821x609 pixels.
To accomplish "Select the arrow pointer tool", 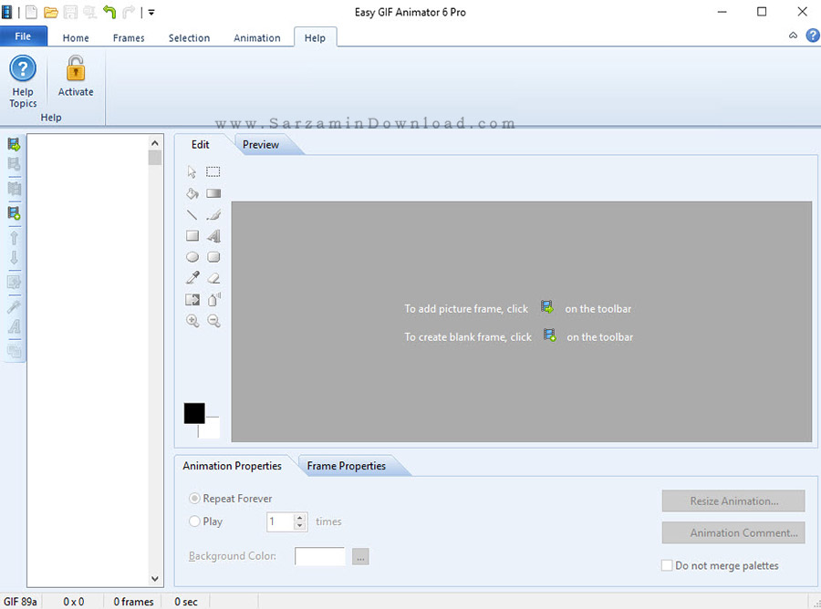I will point(192,171).
